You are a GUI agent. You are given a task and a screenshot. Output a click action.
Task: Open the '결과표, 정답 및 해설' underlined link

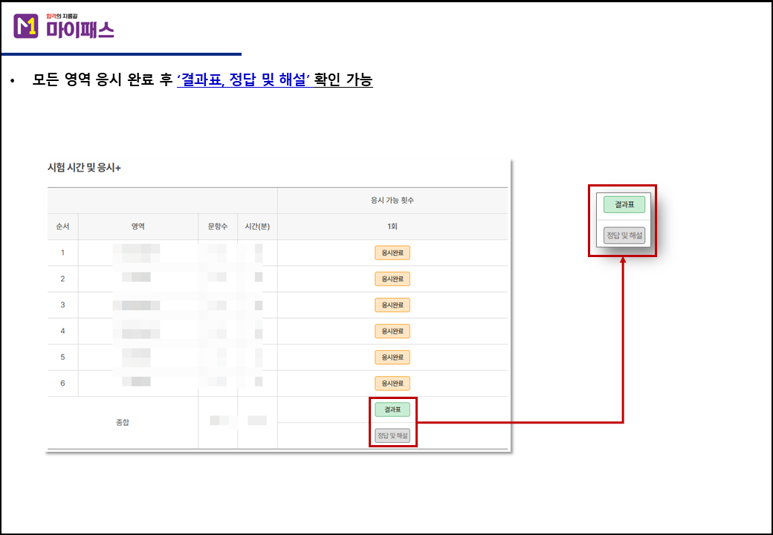point(243,80)
